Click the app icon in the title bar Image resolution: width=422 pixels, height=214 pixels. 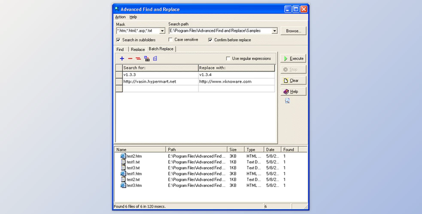(x=117, y=9)
